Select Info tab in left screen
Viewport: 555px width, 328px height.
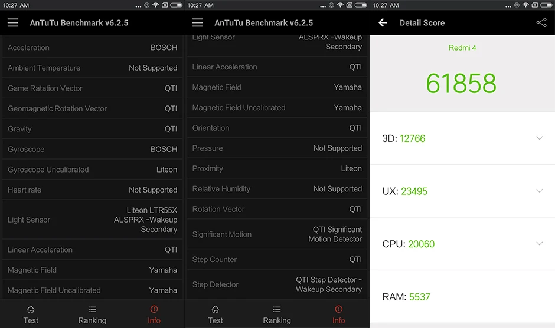pos(154,314)
